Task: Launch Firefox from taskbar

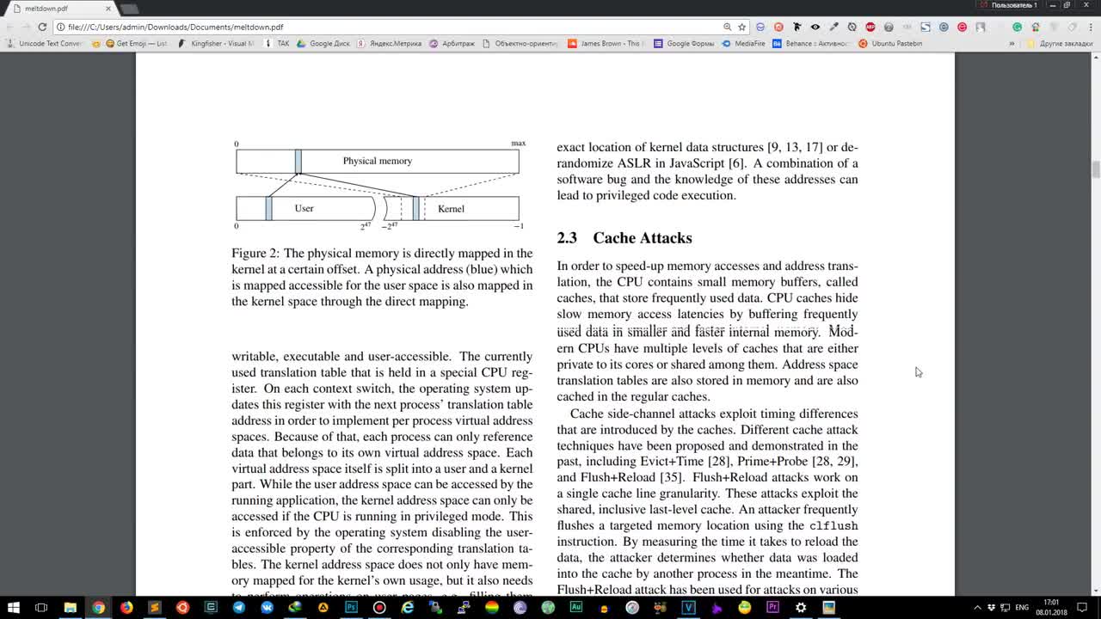Action: [x=126, y=607]
